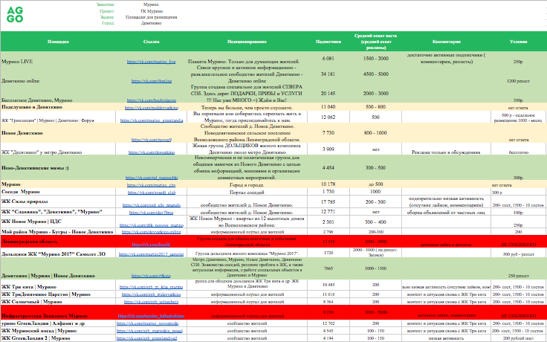
Task: Open the nd_mamochki VK link
Action: tap(152, 178)
